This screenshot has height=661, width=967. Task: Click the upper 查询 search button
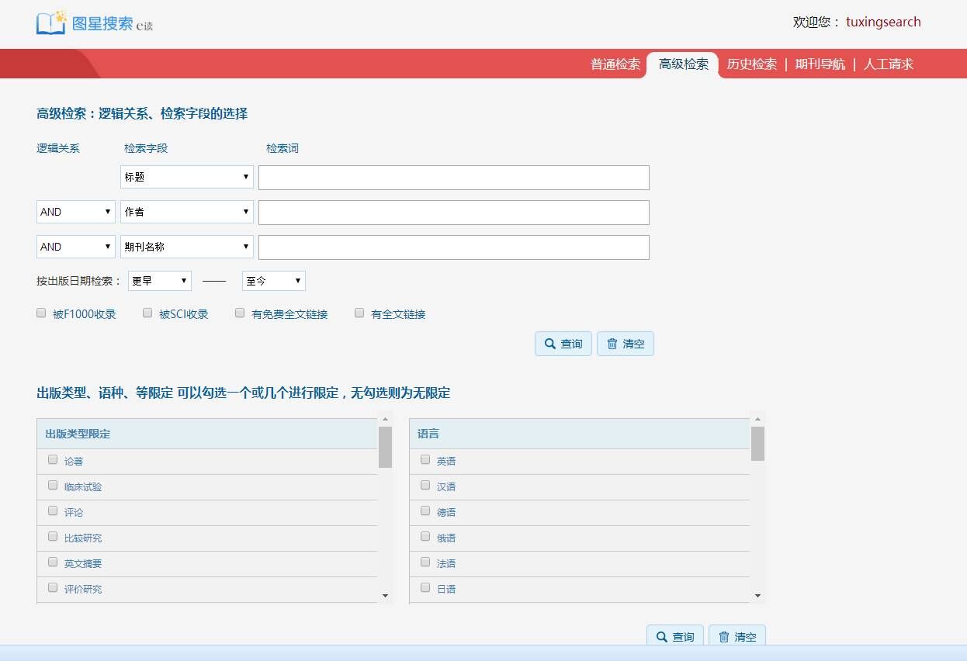point(563,344)
